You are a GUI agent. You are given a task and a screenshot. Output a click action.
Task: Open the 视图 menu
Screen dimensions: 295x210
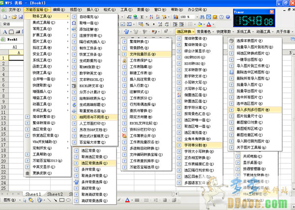76,10
